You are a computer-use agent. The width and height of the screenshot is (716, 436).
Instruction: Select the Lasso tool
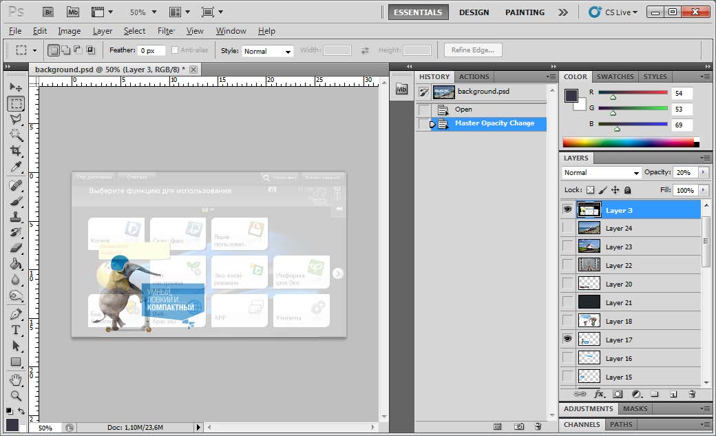pyautogui.click(x=16, y=119)
